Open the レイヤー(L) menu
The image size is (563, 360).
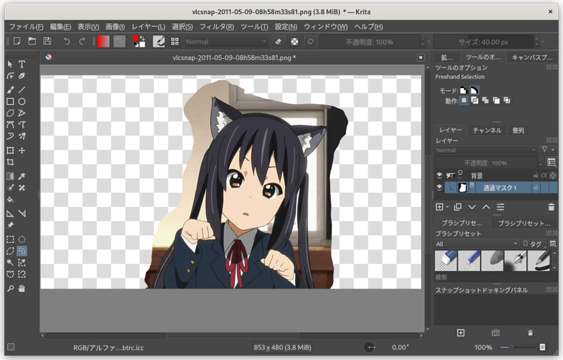(149, 27)
